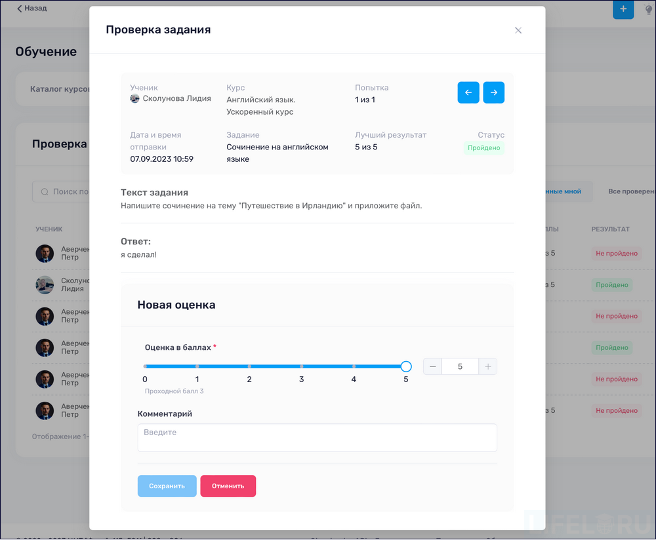Save the grade with the Сохранить button
The width and height of the screenshot is (656, 540).
click(x=167, y=486)
